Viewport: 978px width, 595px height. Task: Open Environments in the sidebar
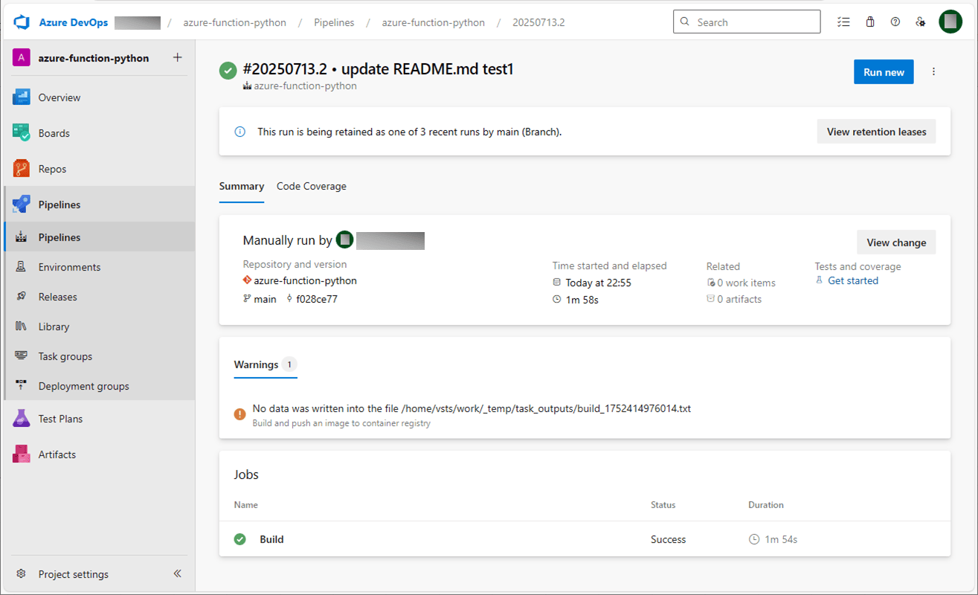(100, 267)
